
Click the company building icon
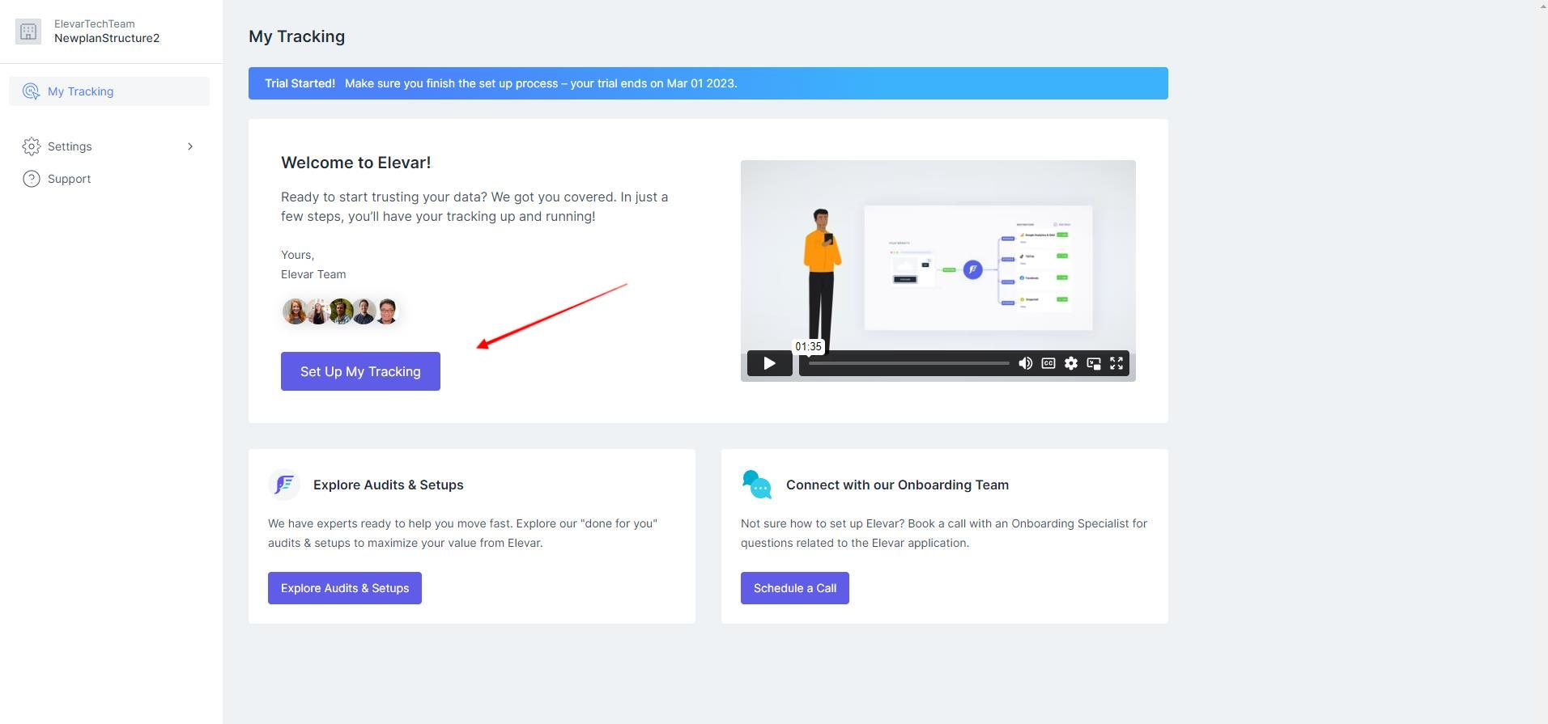coord(28,32)
